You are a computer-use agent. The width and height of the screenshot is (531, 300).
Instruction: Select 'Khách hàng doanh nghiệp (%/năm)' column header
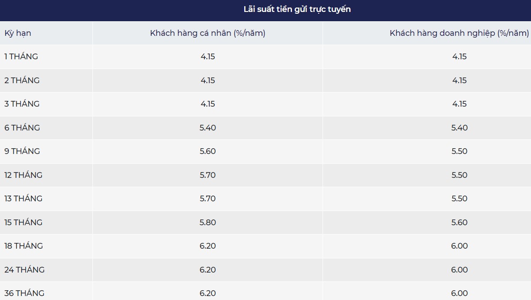(459, 33)
